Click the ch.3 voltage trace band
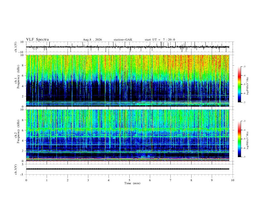This screenshot has width=262, height=202. click(x=127, y=169)
